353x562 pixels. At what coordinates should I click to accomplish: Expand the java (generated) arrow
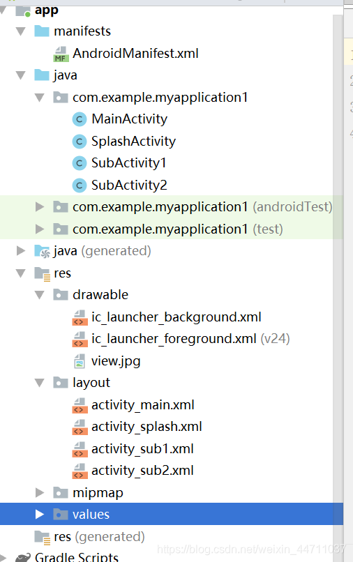point(21,251)
